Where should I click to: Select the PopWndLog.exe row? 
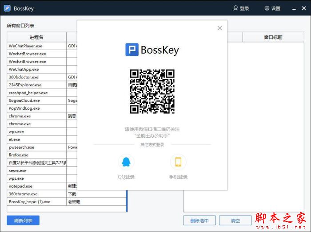pyautogui.click(x=42, y=108)
